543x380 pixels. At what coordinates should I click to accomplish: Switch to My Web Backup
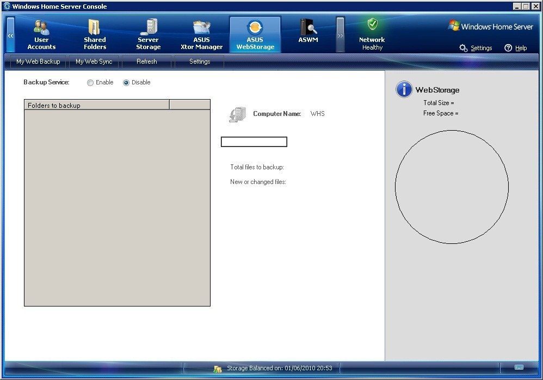click(38, 62)
